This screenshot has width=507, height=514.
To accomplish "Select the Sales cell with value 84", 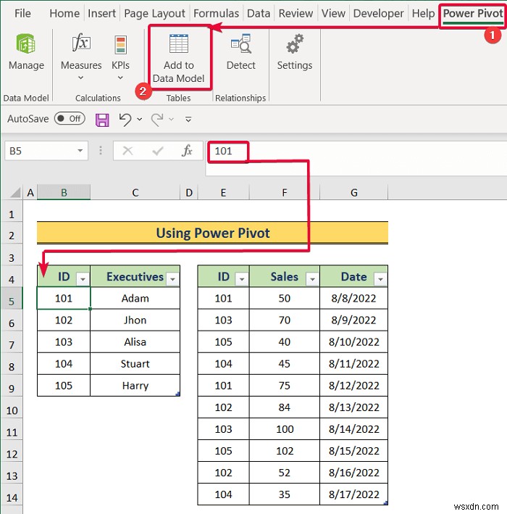I will point(285,407).
